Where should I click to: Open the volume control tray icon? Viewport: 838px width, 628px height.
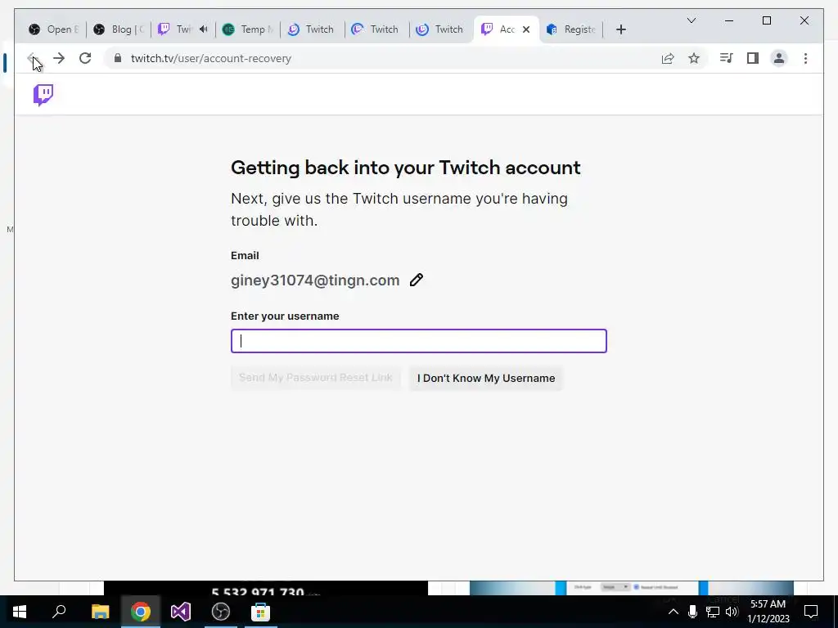pos(732,612)
